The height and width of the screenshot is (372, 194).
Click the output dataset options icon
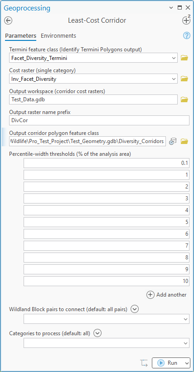point(173,141)
